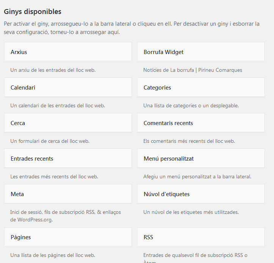Select the Categories widget
Image resolution: width=274 pixels, height=263 pixels.
pyautogui.click(x=201, y=87)
